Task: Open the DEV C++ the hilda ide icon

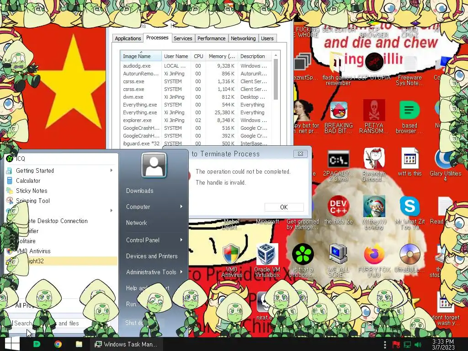Action: [338, 206]
